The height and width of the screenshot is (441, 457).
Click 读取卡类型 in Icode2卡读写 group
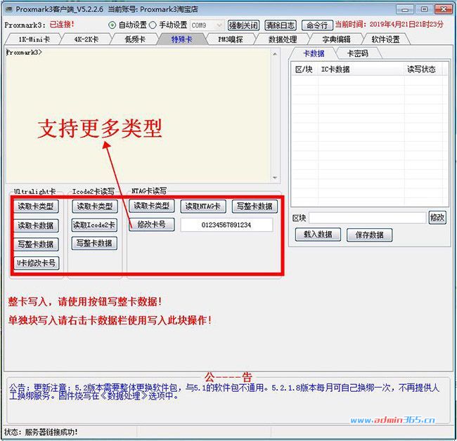coord(94,206)
